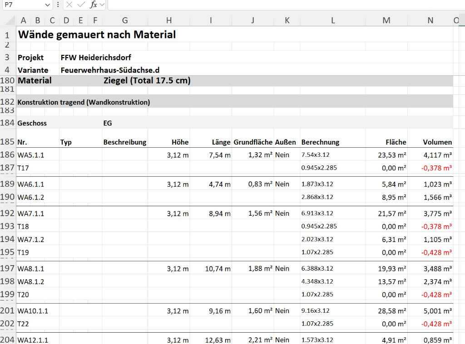The width and height of the screenshot is (465, 344).
Task: Select row 180 header
Action: pyautogui.click(x=7, y=81)
